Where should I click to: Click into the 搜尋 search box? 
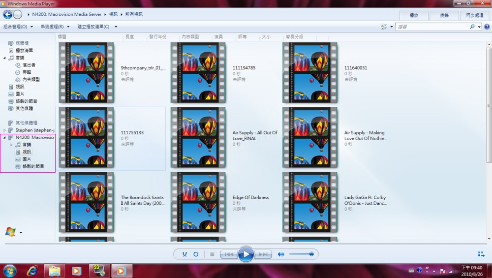[x=432, y=27]
